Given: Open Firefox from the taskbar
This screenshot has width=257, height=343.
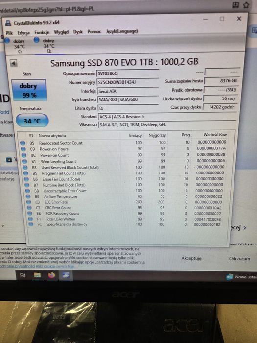Looking at the screenshot, I should click(51, 275).
